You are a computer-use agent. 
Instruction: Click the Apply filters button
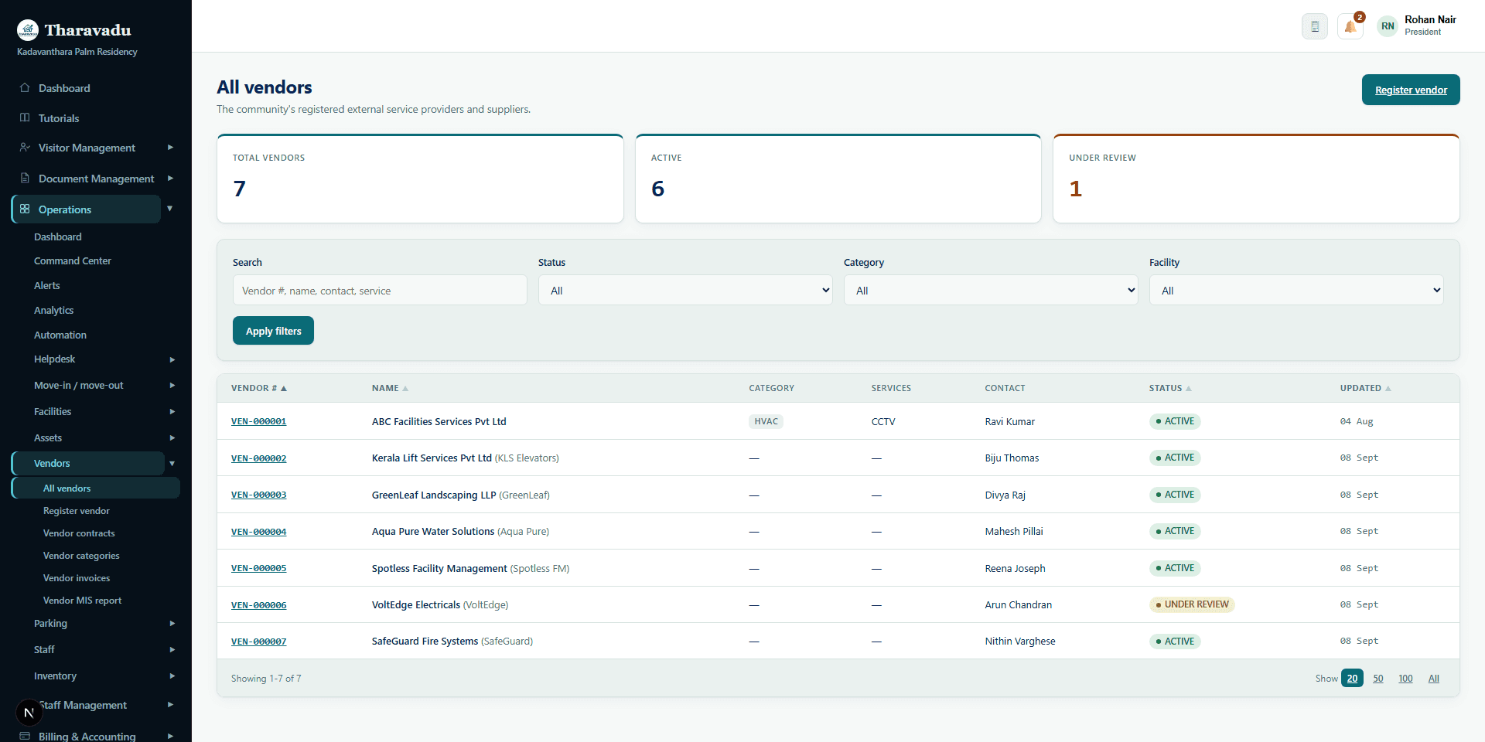tap(273, 331)
